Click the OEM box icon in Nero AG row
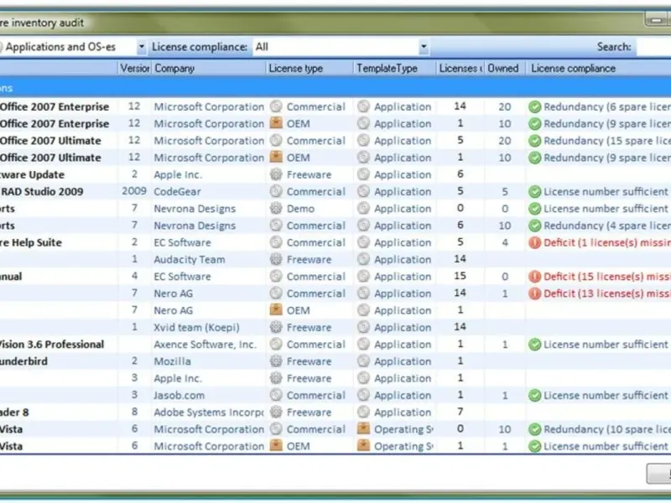The width and height of the screenshot is (671, 503). click(276, 310)
